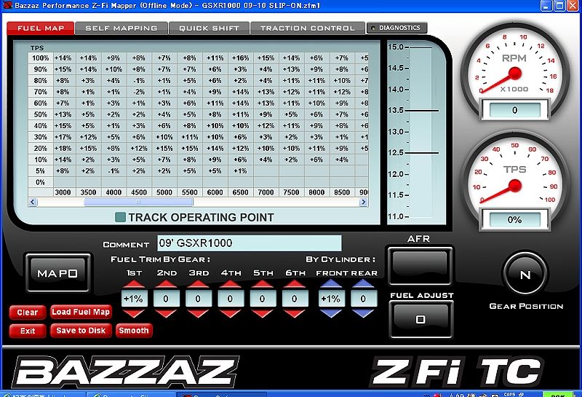Increase 4th gear fuel trim with up arrow
Viewport: 582px width, 397px height.
(230, 284)
